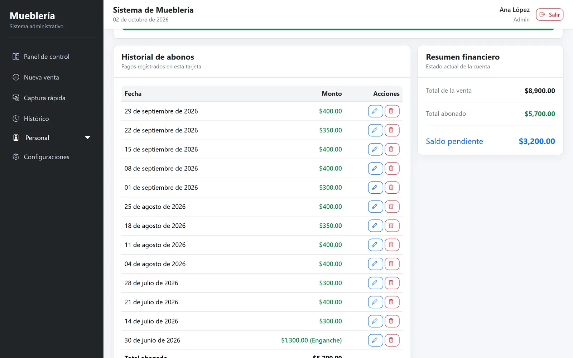Delete the 04 de agosto de 2026 payment
Viewport: 573px width, 358px height.
click(x=392, y=264)
